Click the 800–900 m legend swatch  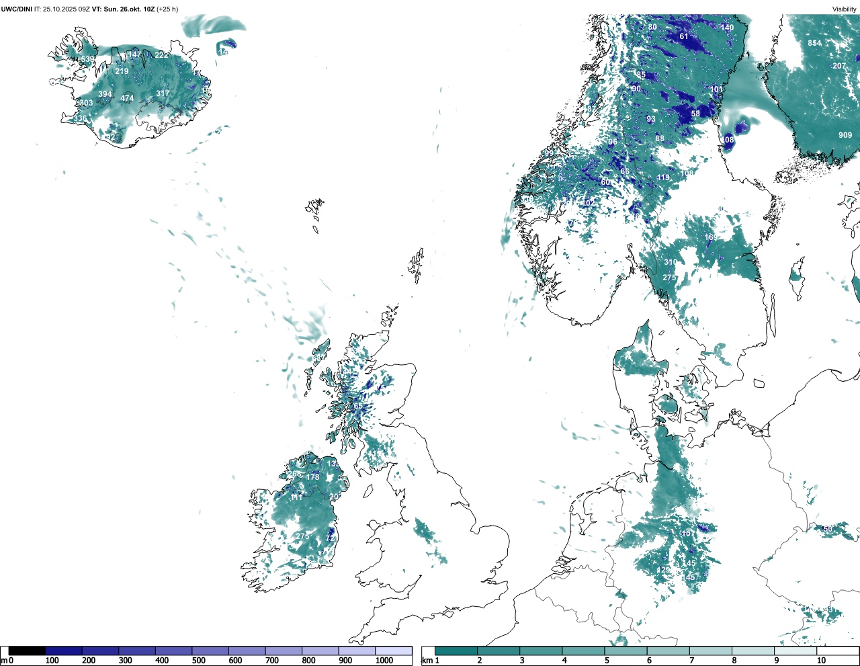pyautogui.click(x=320, y=651)
